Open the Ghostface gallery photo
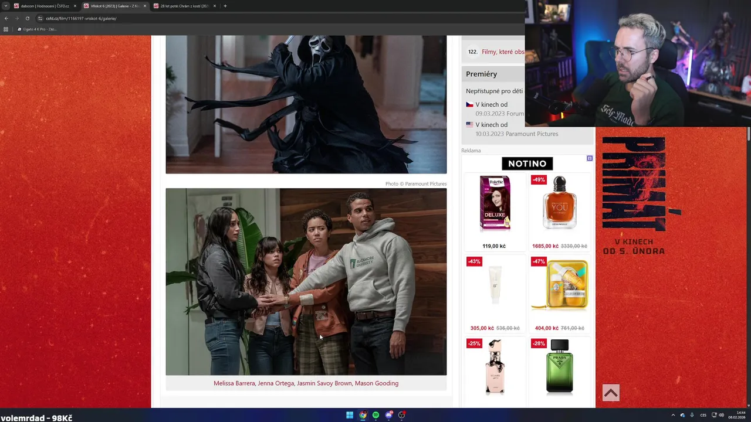 306,104
